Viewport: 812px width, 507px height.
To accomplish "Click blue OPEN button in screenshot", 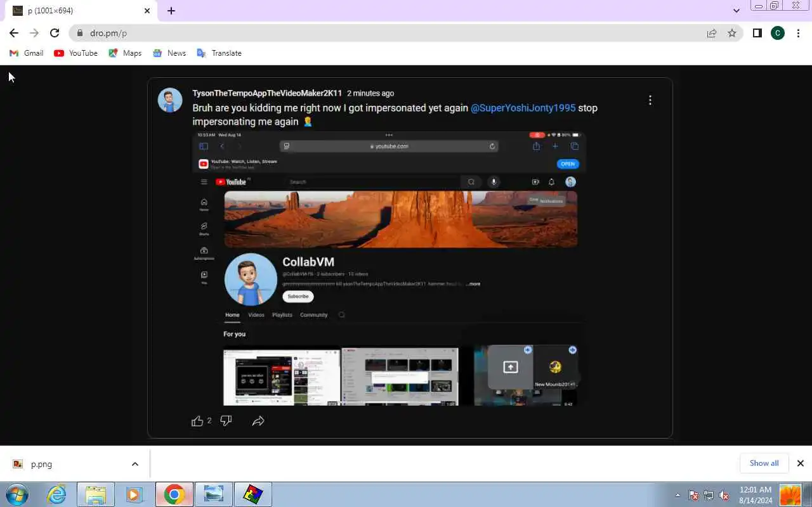I will pyautogui.click(x=567, y=164).
